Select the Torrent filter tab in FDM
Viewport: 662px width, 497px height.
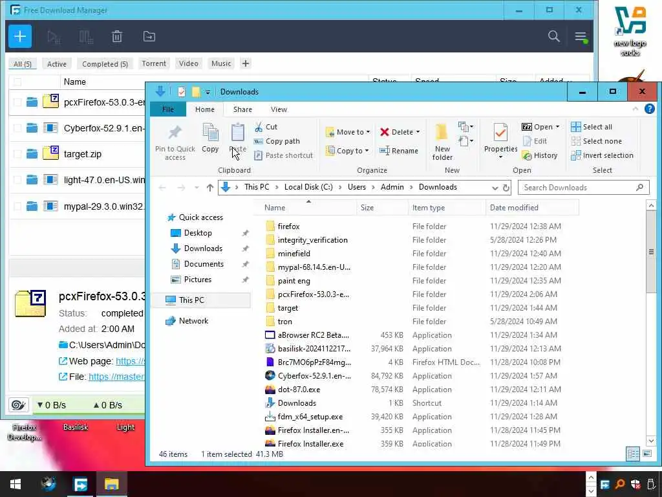[x=154, y=63]
